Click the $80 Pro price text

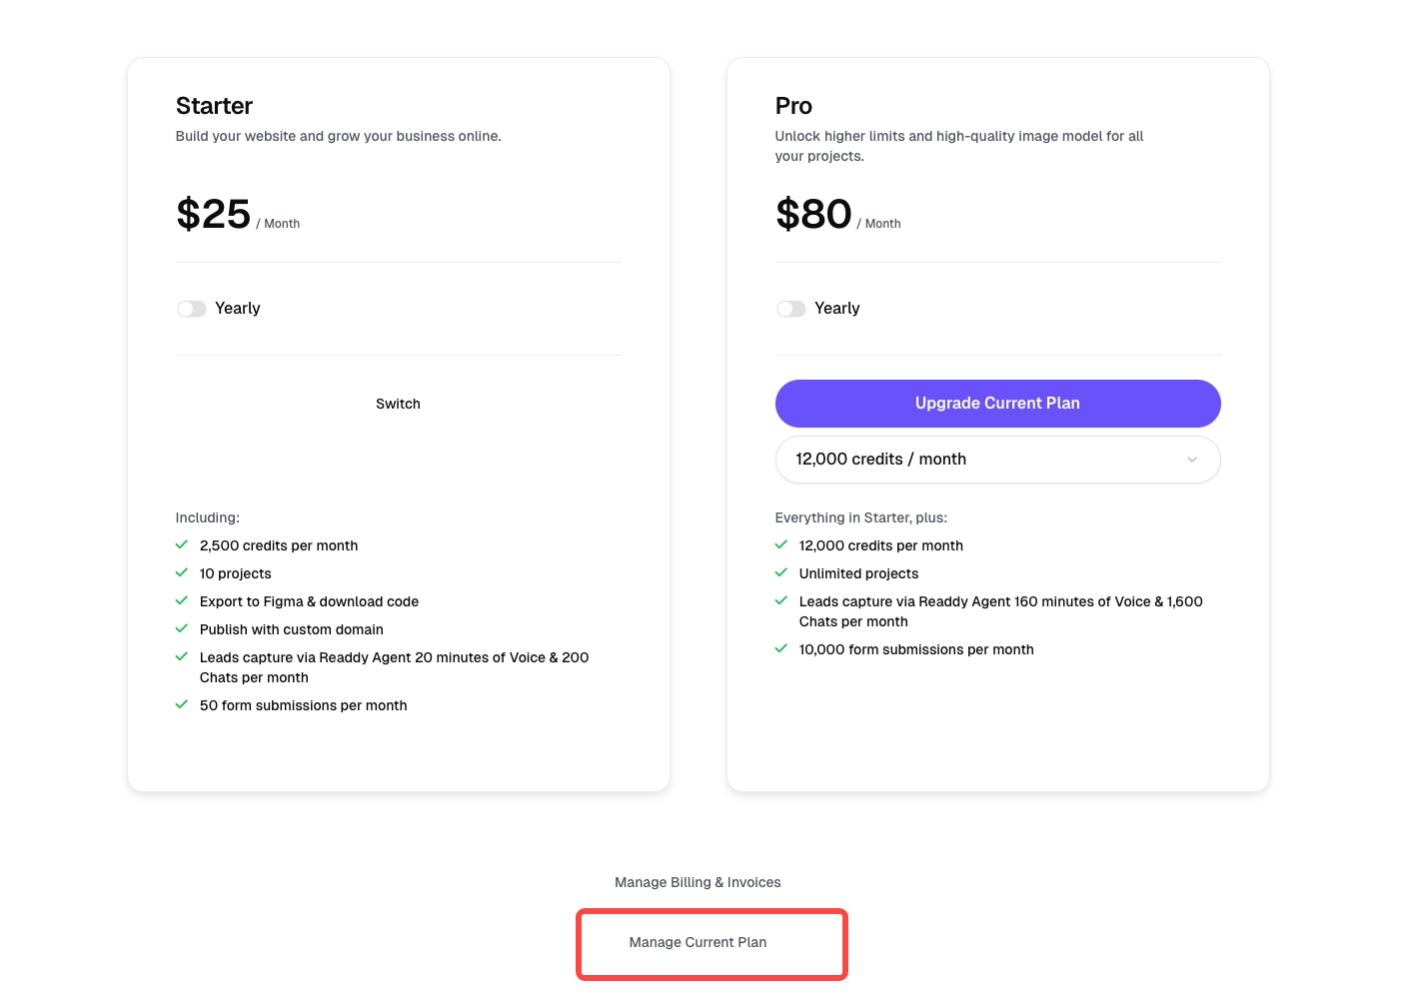813,214
